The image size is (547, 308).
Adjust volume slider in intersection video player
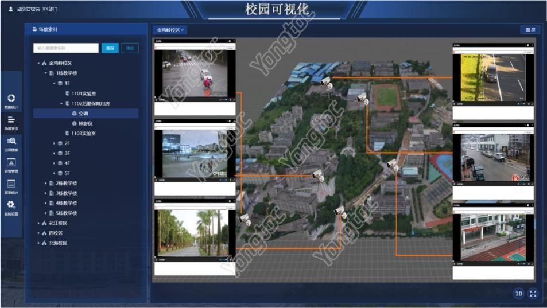pyautogui.click(x=224, y=100)
